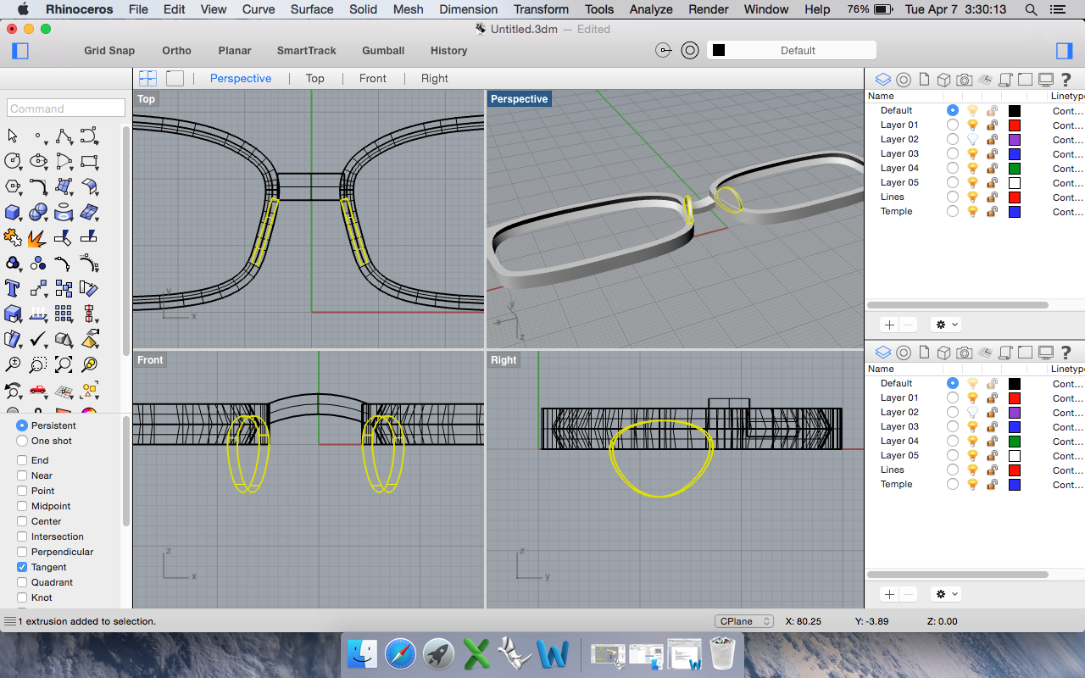Open the Default layer dropdown in toolbar
This screenshot has height=678, width=1085.
(791, 50)
